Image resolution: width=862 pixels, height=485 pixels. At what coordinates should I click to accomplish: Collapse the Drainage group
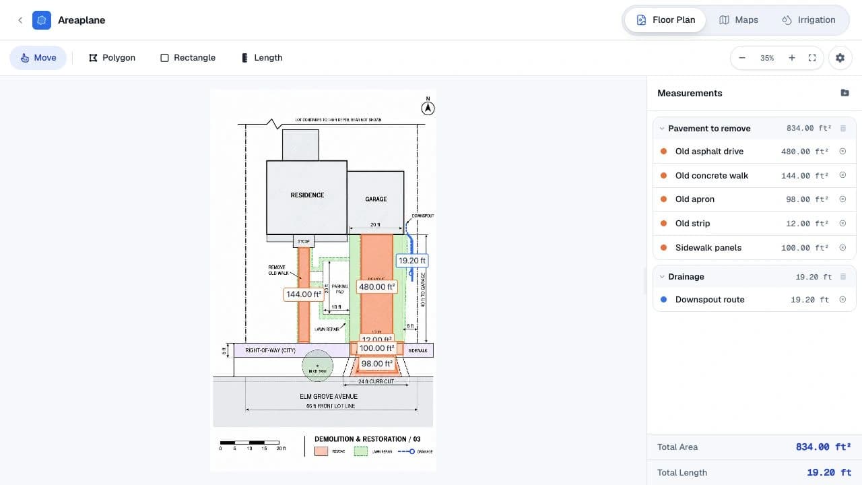point(662,277)
